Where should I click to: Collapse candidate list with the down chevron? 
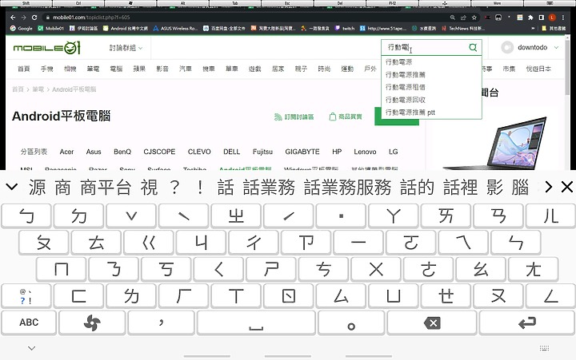coord(12,187)
